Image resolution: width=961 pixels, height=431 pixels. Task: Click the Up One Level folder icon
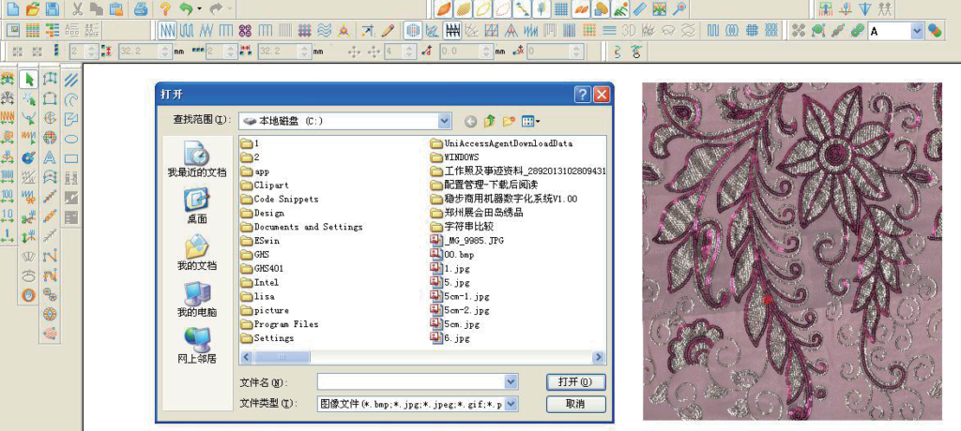tap(489, 121)
